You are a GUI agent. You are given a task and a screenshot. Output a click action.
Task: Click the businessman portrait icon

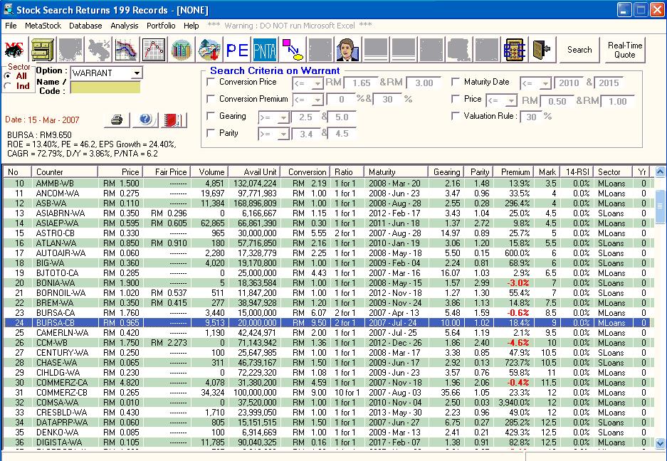point(347,51)
